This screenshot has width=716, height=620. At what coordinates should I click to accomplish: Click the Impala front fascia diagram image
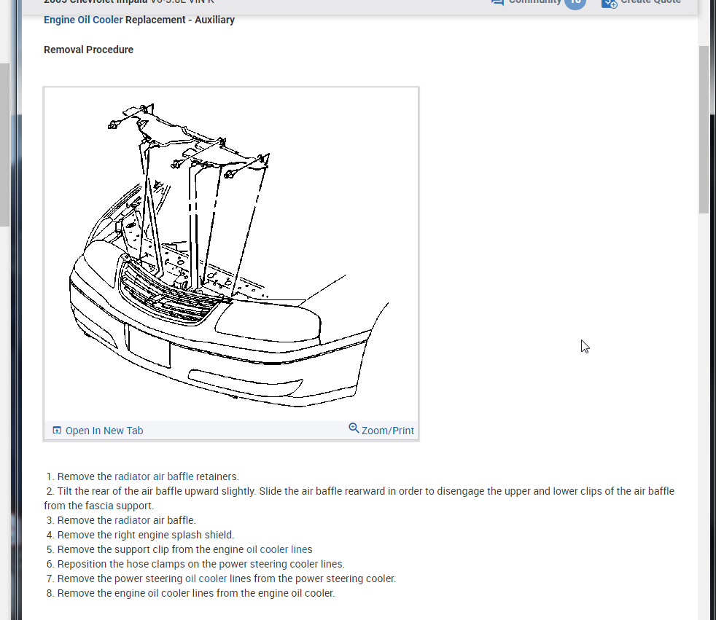click(x=230, y=255)
